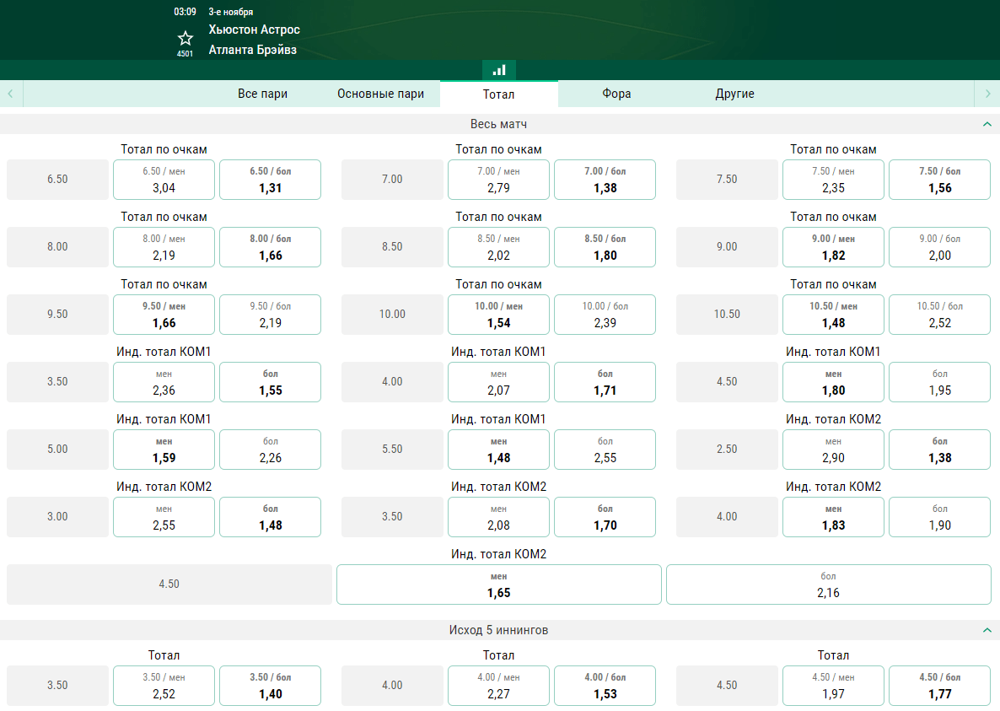Pick total 7.00 бол odds 1,38
Image resolution: width=1000 pixels, height=711 pixels.
pyautogui.click(x=605, y=180)
